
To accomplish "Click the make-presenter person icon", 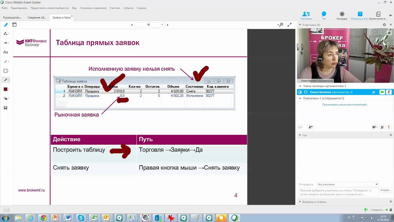I will coord(311,127).
